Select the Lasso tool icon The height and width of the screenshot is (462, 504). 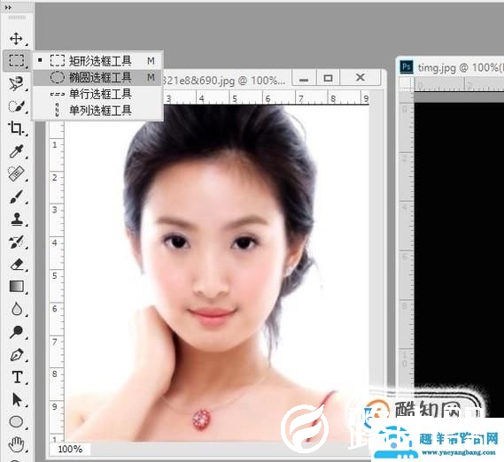(x=16, y=83)
